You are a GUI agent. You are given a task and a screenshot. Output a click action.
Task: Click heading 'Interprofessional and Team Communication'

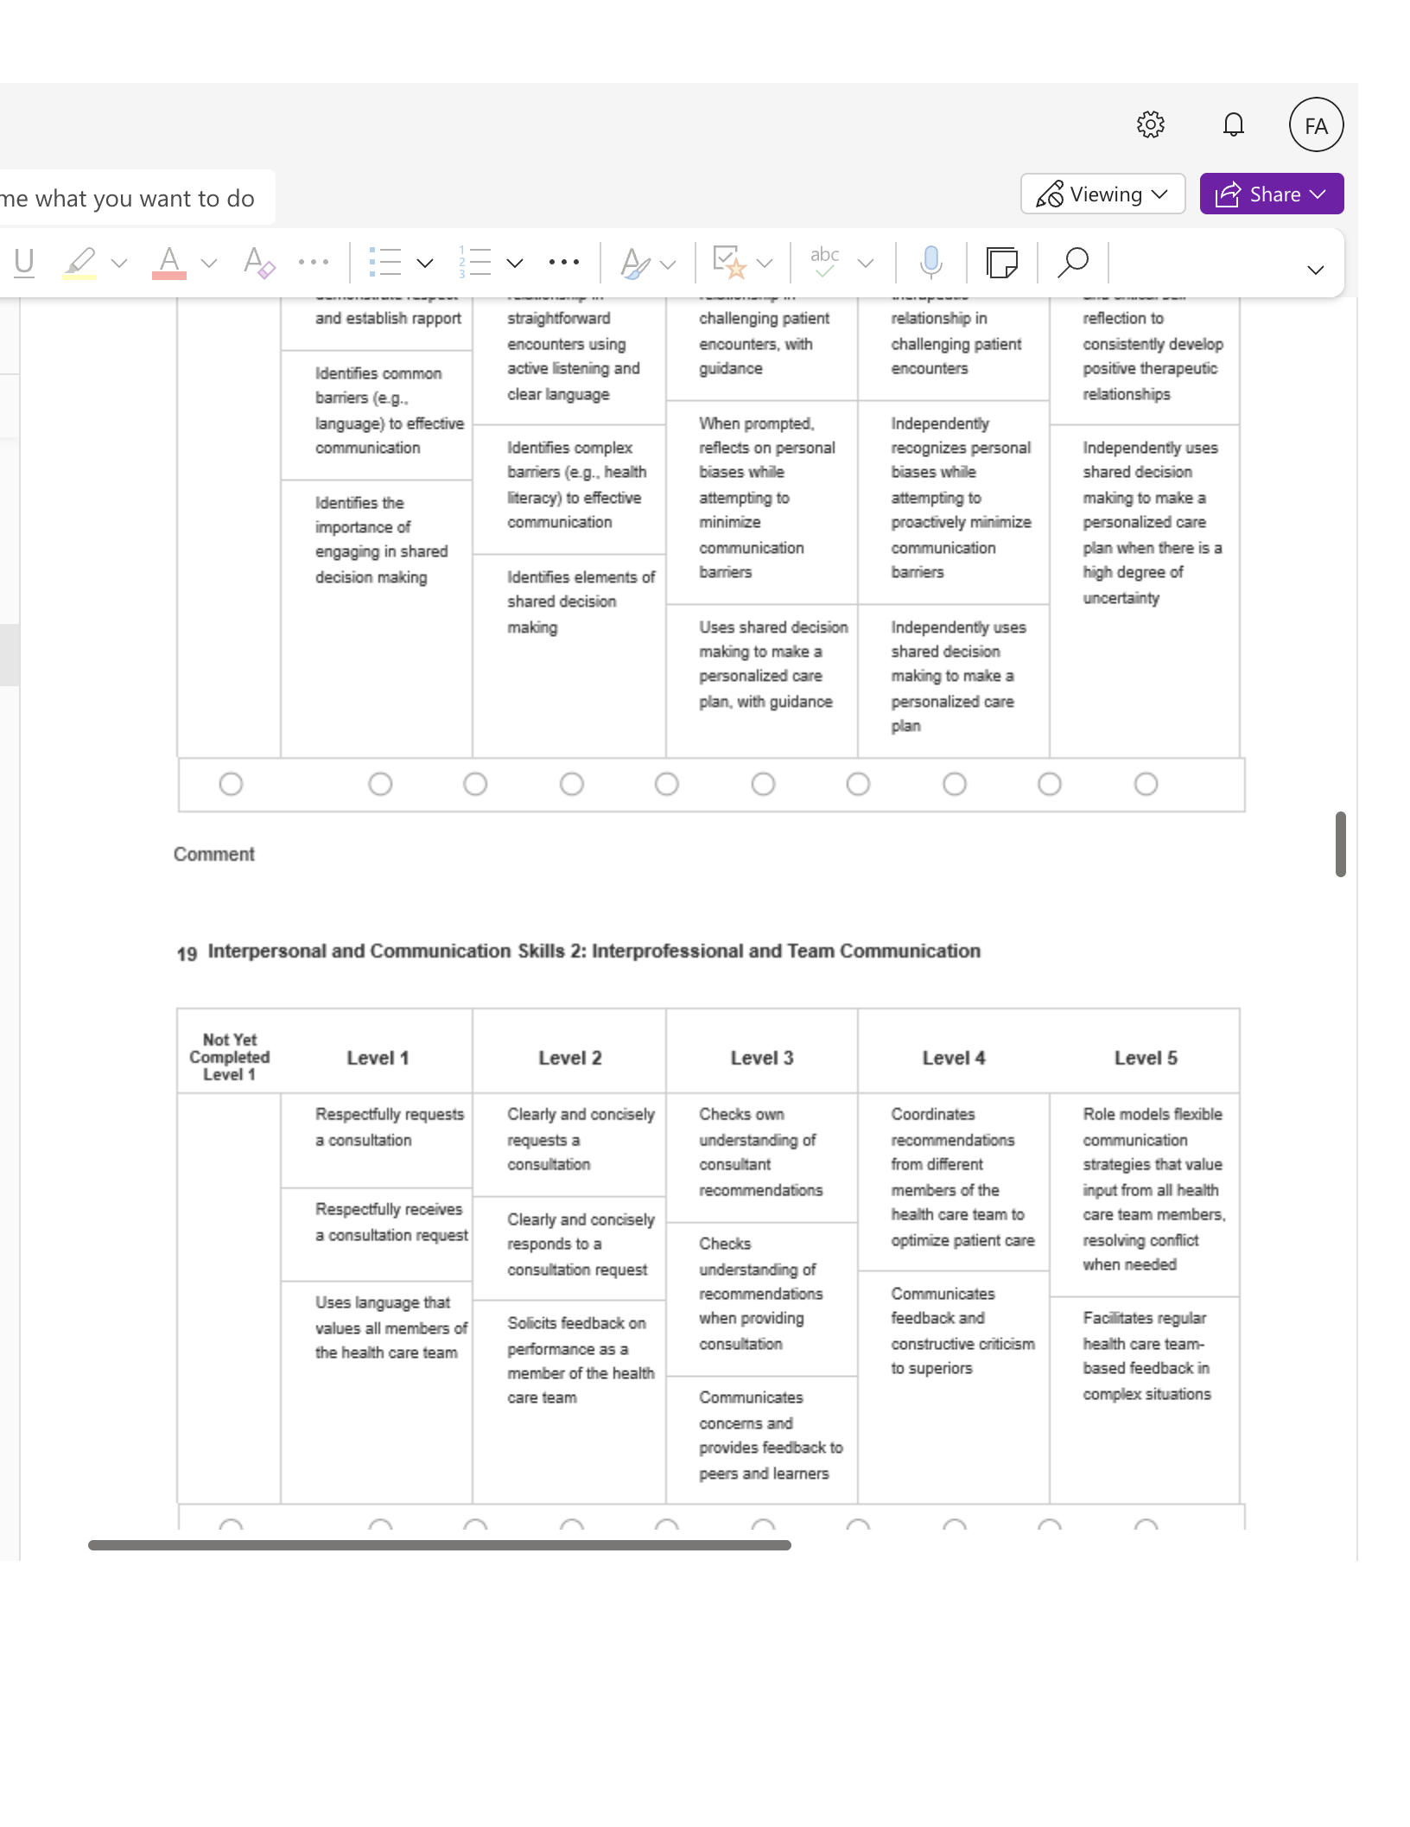tap(785, 951)
